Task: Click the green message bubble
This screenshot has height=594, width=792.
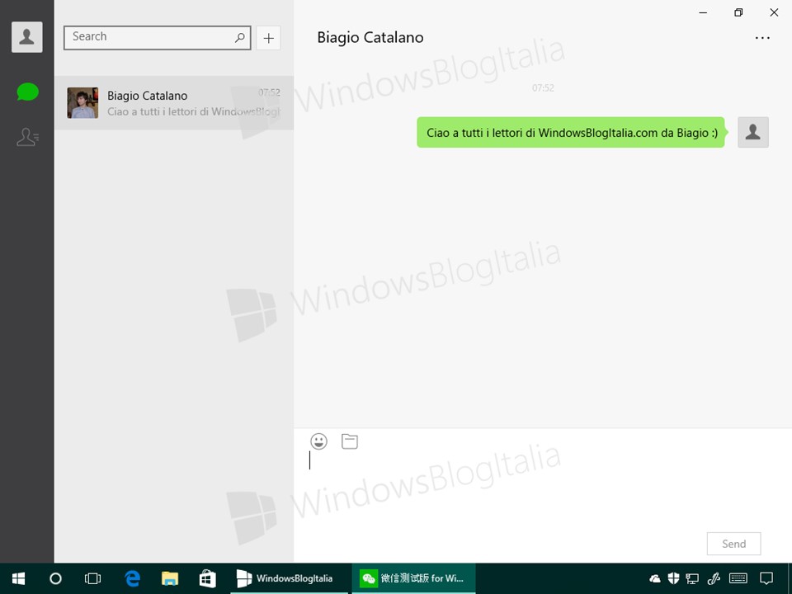Action: pos(571,132)
